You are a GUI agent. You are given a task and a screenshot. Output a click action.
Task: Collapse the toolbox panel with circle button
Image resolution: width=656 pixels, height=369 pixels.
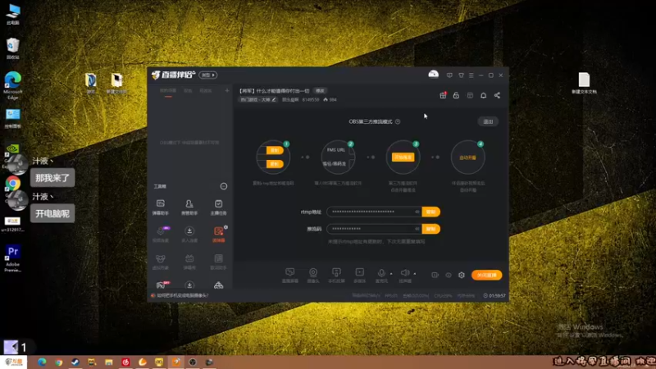[x=223, y=186]
